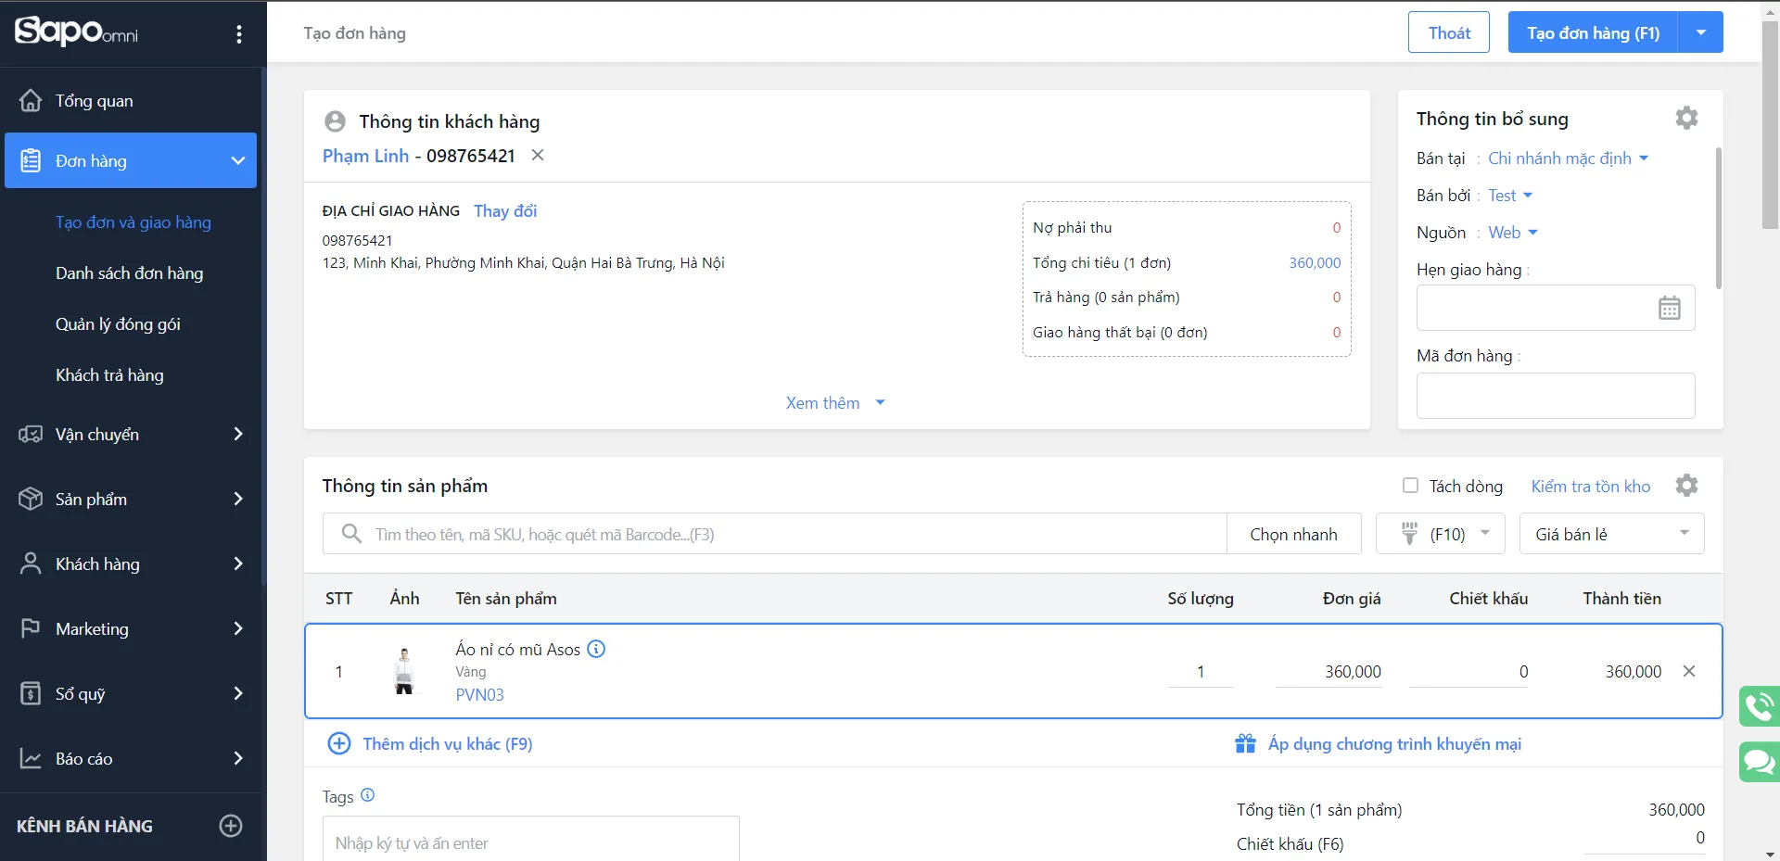The width and height of the screenshot is (1780, 861).
Task: Click the Tags input field
Action: coord(530,839)
